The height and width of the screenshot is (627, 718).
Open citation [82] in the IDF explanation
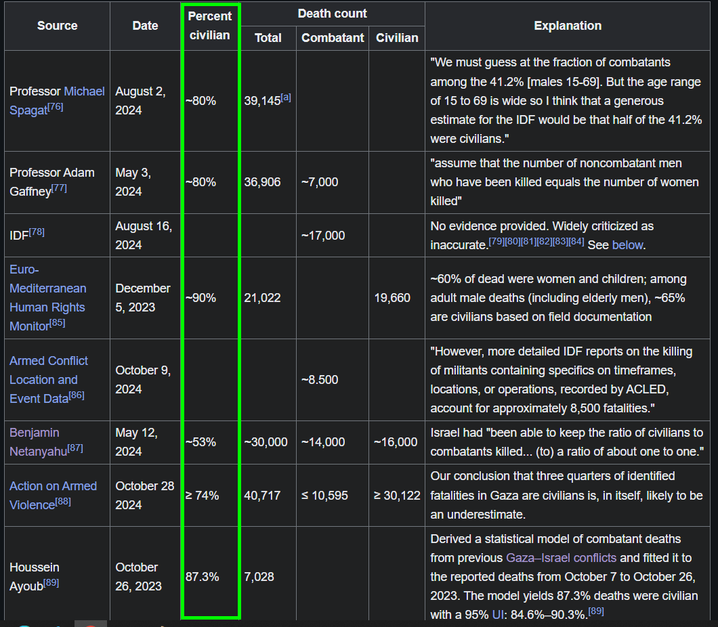[x=545, y=241]
